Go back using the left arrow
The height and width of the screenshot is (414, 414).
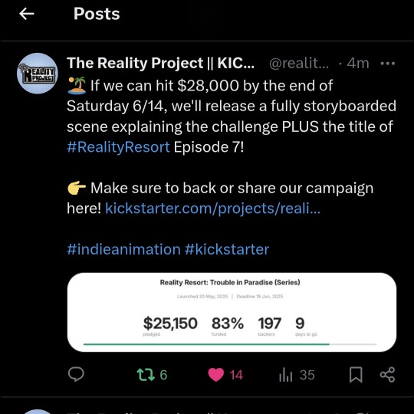pyautogui.click(x=27, y=14)
